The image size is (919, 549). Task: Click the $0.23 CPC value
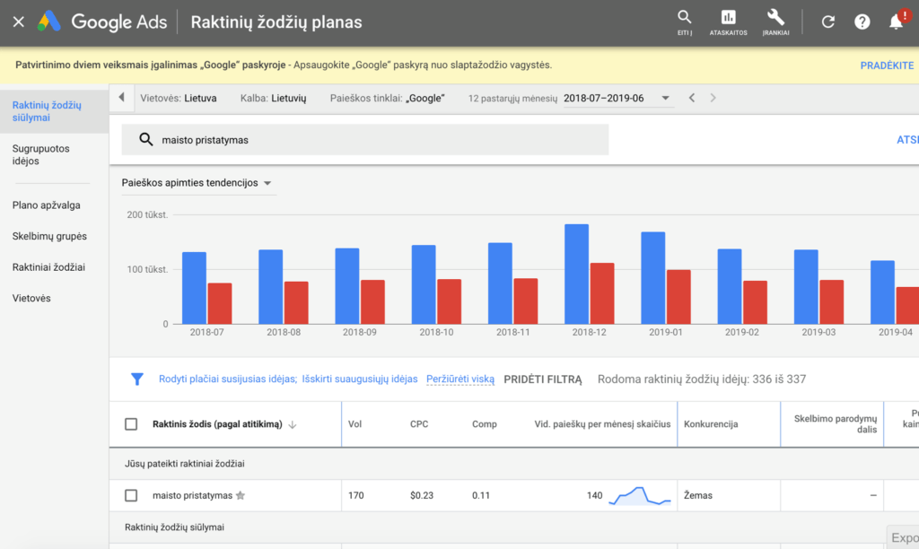point(422,496)
